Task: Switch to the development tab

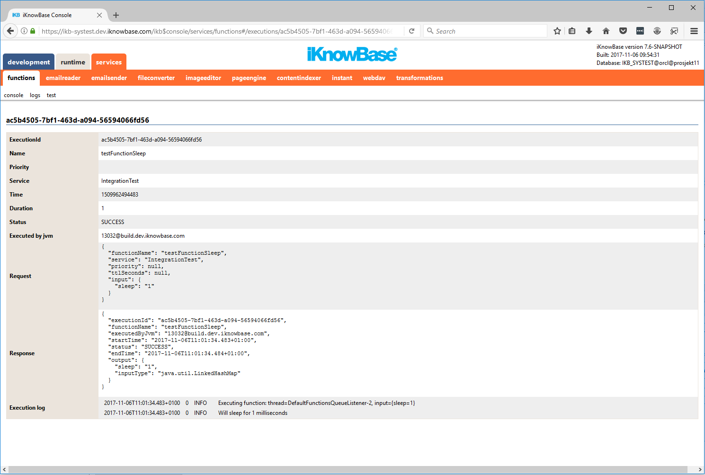Action: pos(28,62)
